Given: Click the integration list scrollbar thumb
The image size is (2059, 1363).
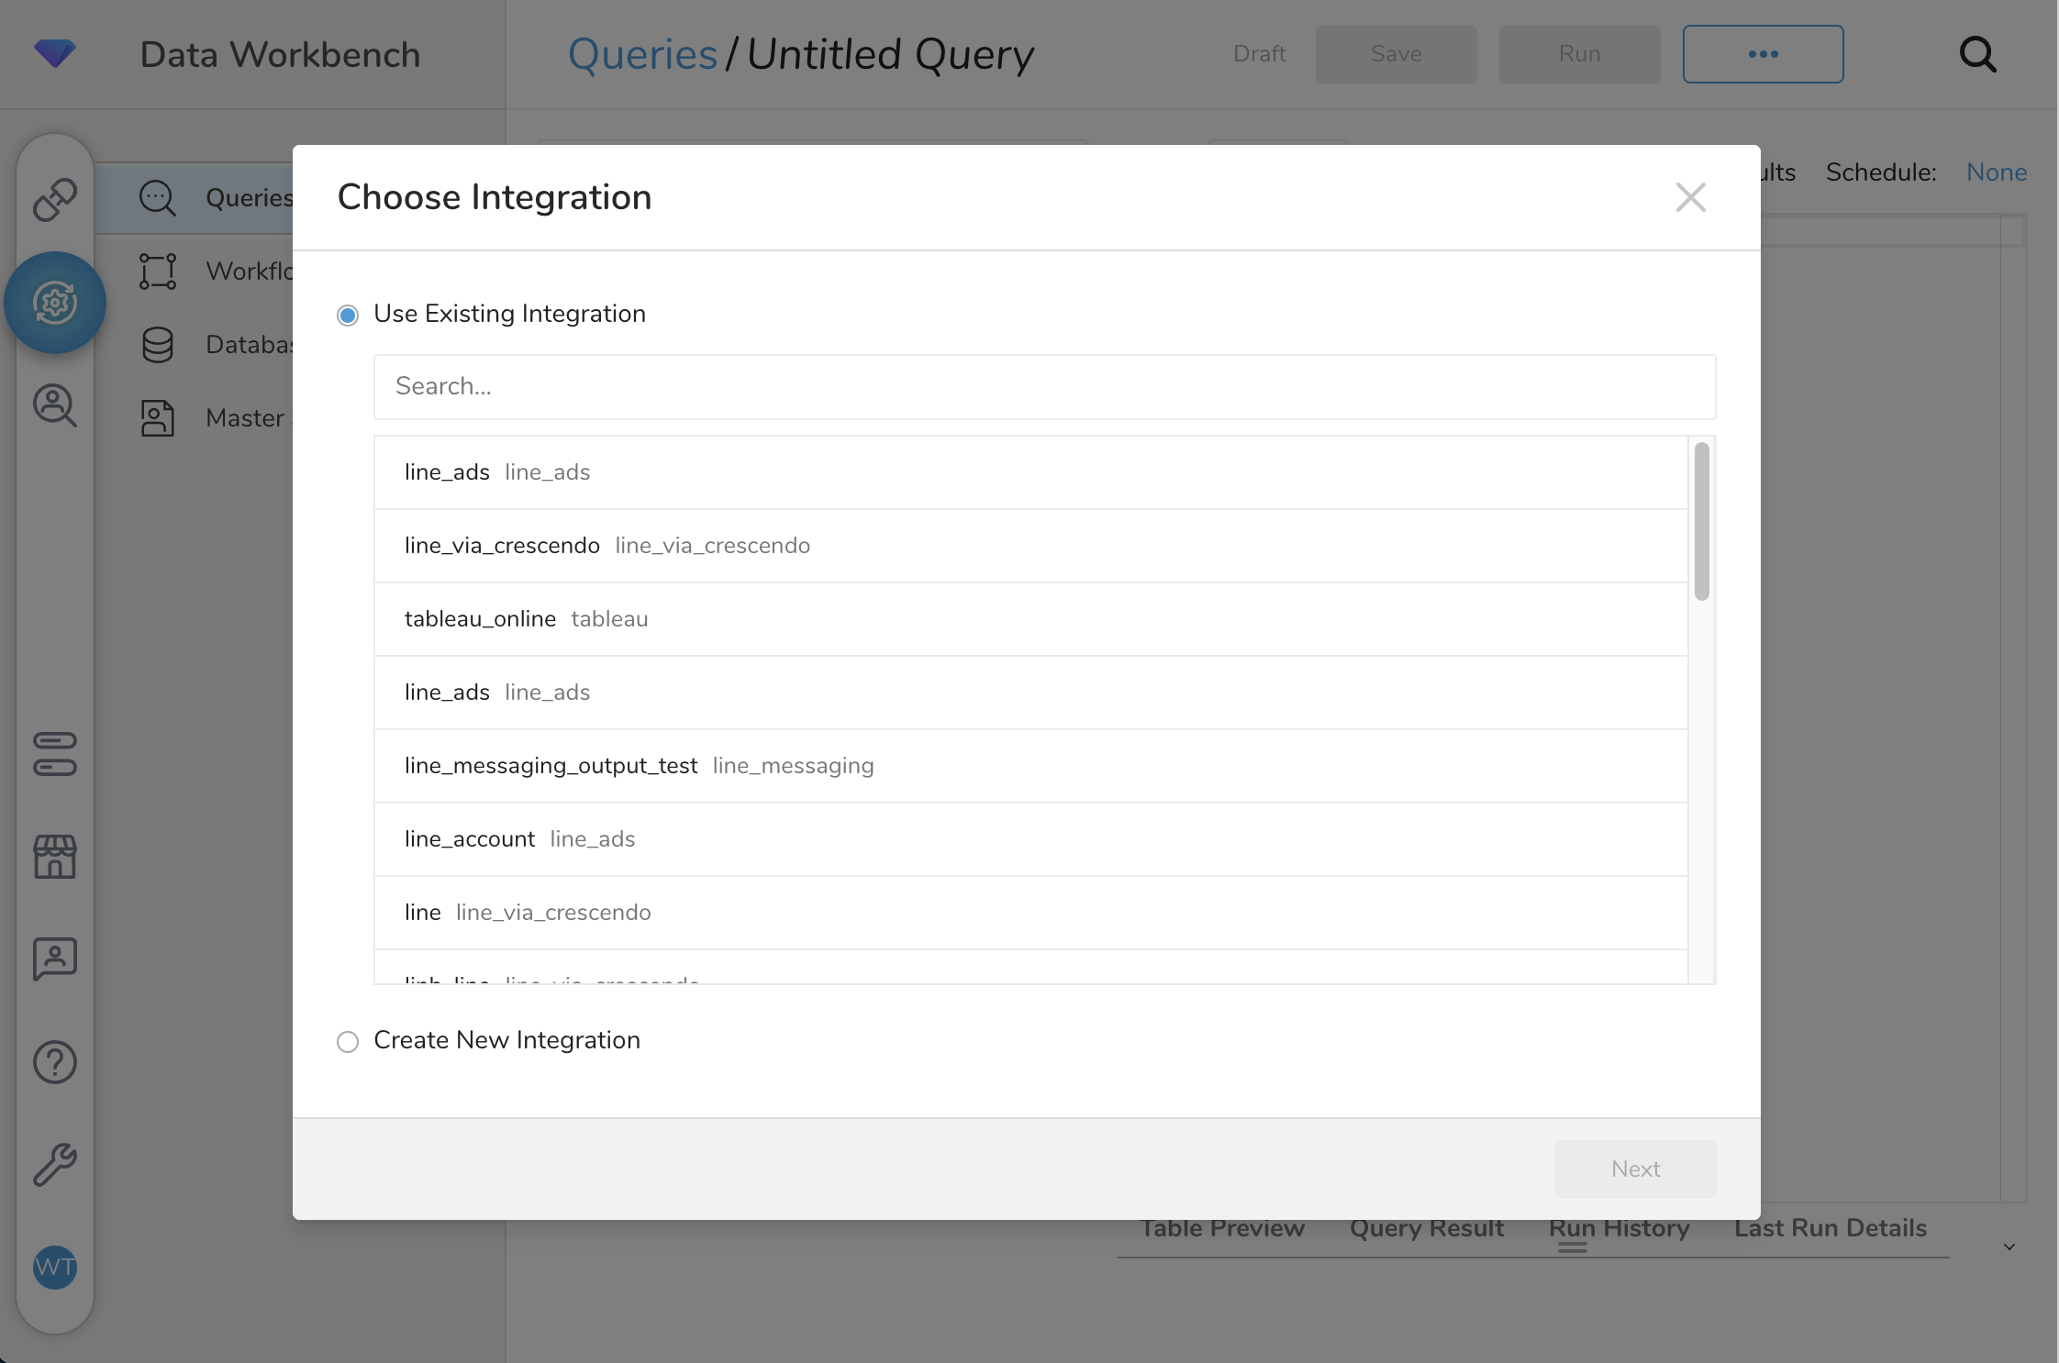Looking at the screenshot, I should (1702, 521).
